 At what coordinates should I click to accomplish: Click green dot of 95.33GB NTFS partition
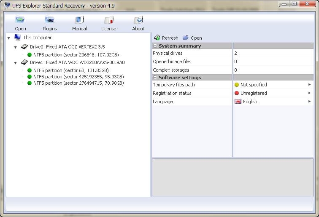pos(30,77)
